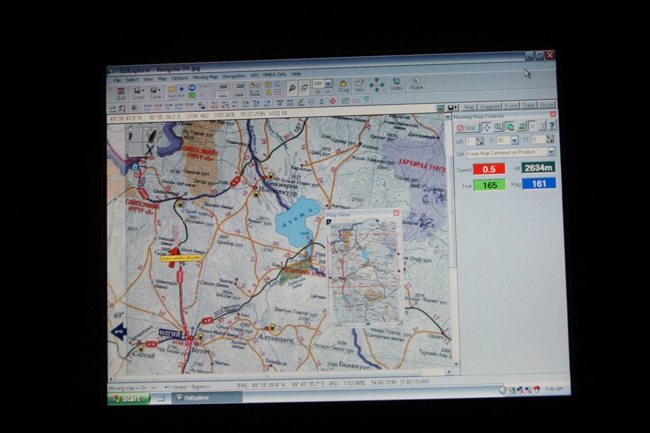Screen dimensions: 650x433
Task: Open the View menu
Action: [148, 79]
